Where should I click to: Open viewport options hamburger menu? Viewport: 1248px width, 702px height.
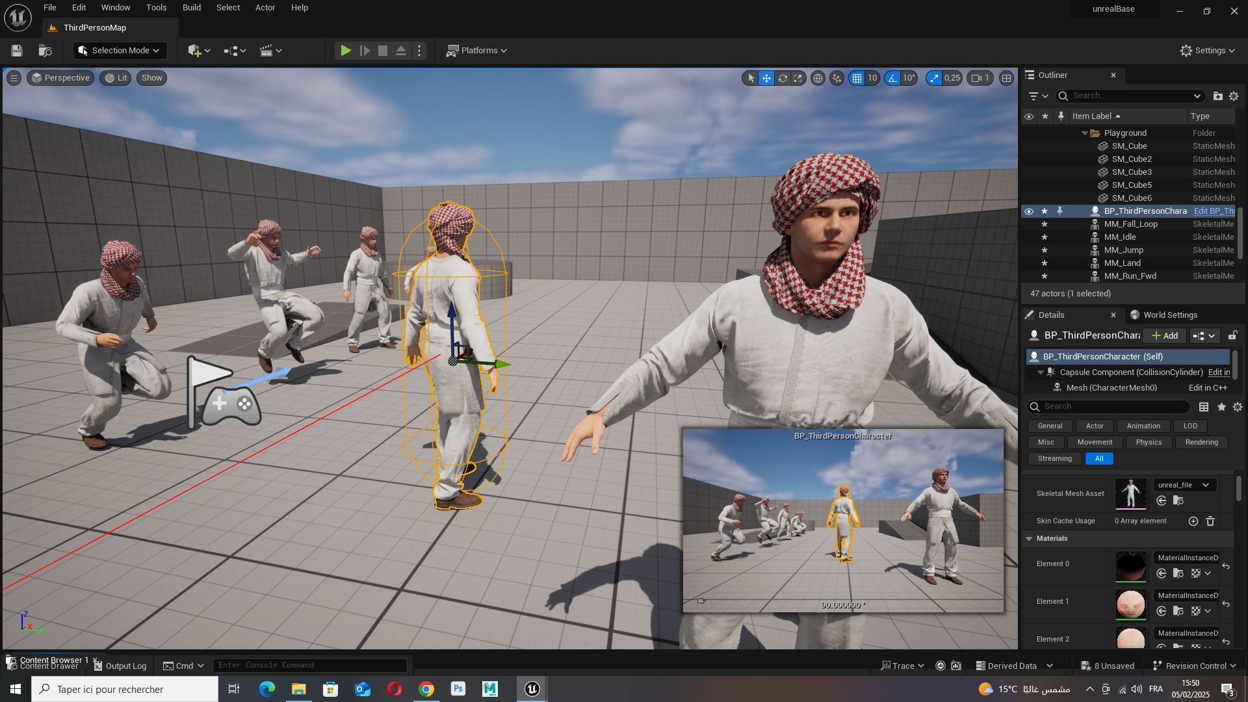point(13,78)
